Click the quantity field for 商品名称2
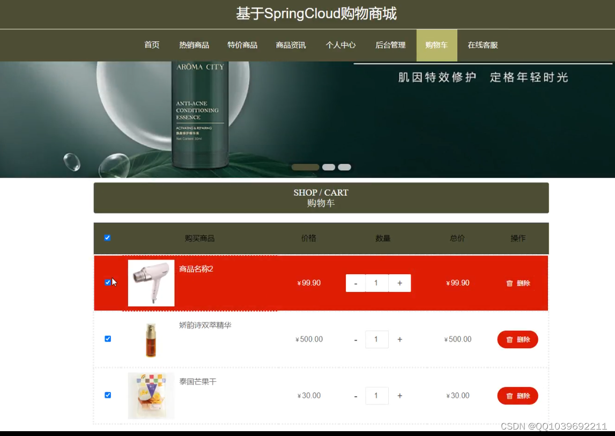This screenshot has width=615, height=436. [x=376, y=283]
